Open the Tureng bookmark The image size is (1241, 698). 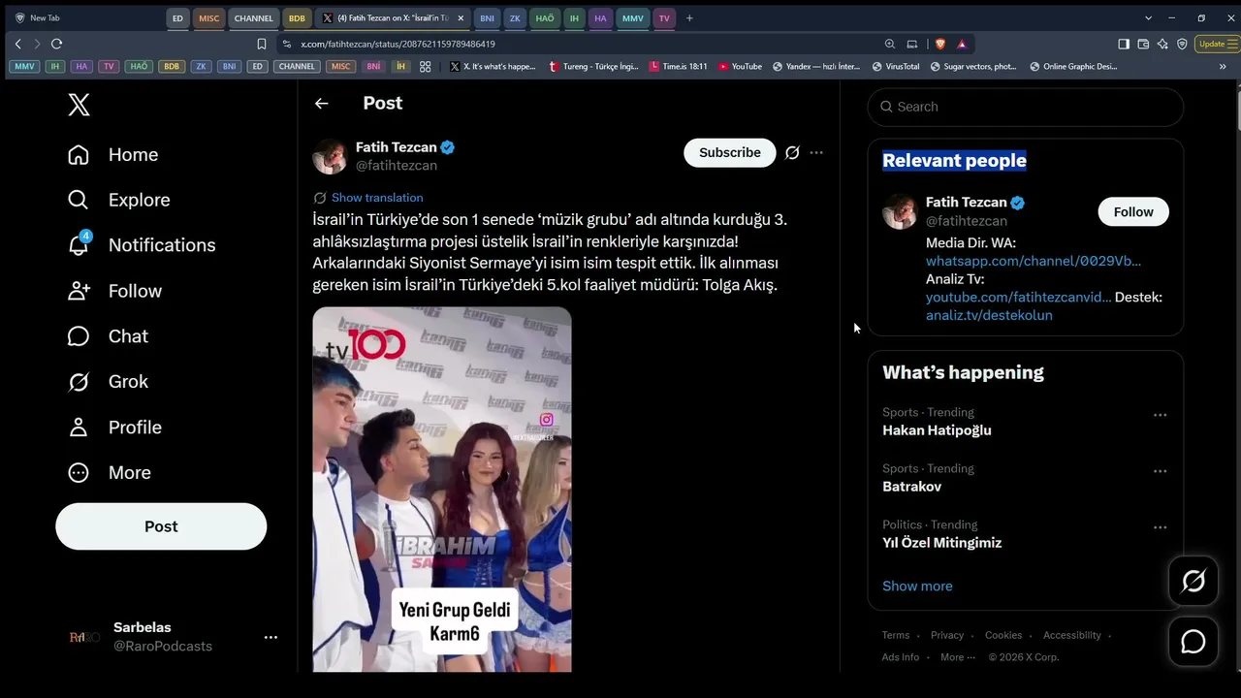point(593,67)
